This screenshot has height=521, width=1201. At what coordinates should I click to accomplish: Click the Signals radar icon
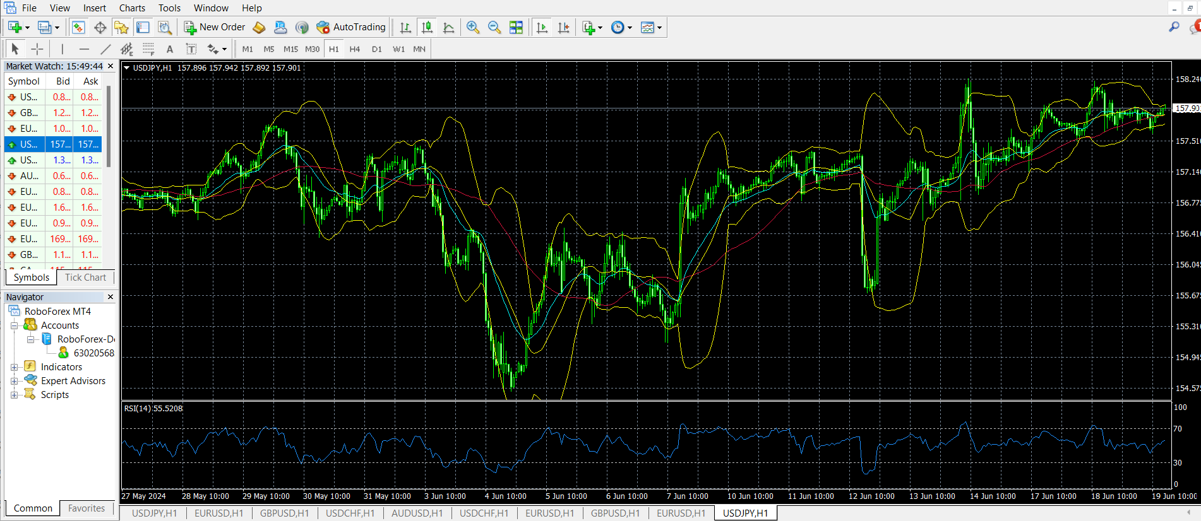[302, 27]
